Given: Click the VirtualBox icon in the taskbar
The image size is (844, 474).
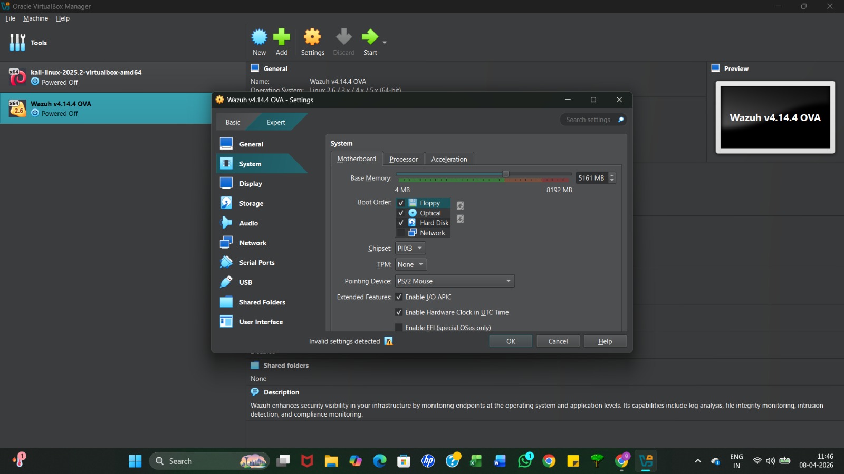Looking at the screenshot, I should click(x=646, y=461).
